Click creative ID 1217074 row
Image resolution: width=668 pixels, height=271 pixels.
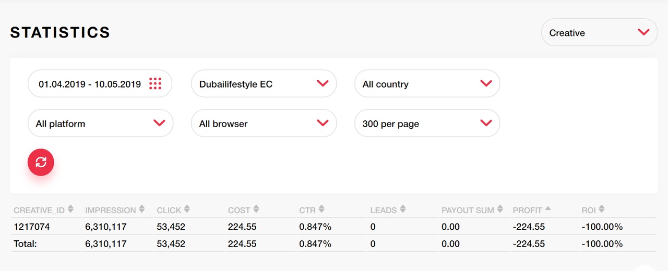click(x=333, y=227)
